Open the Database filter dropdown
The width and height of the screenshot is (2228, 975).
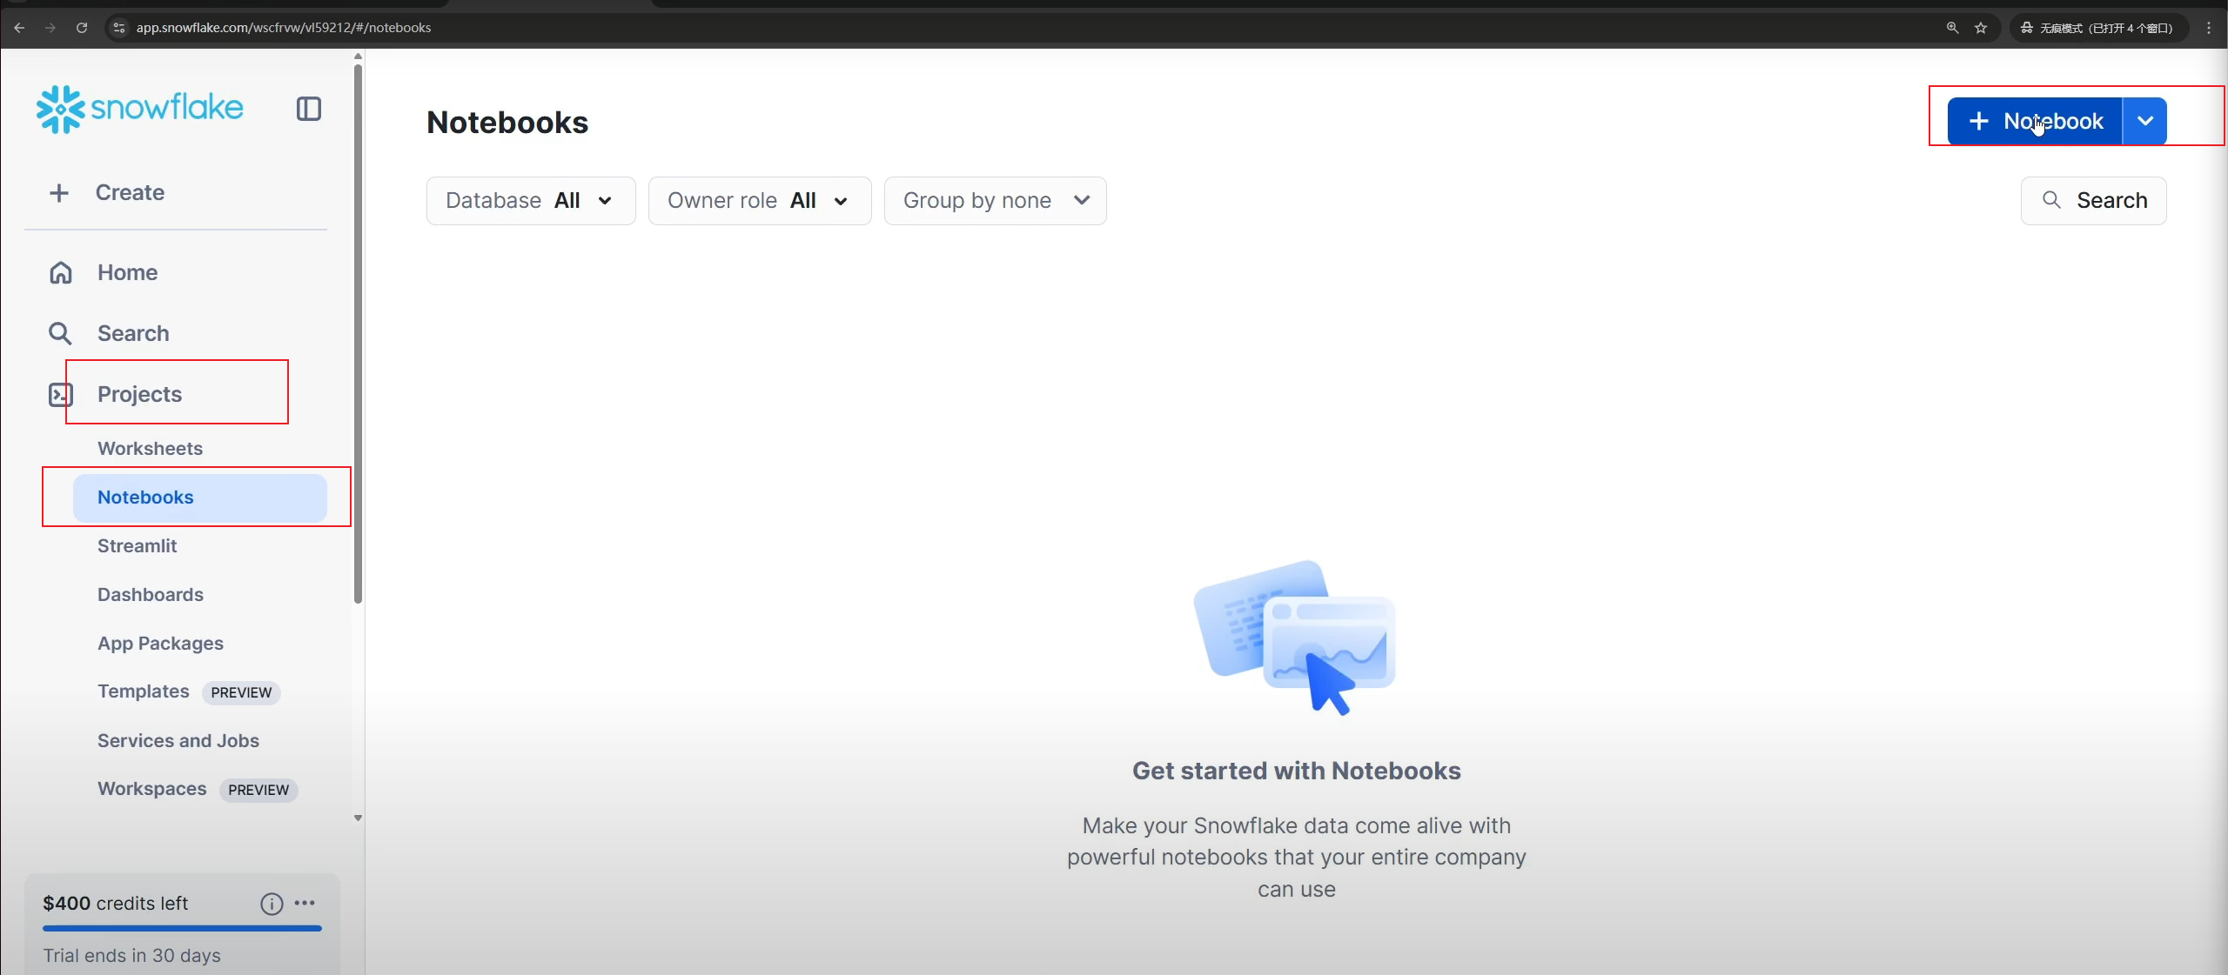pos(531,201)
